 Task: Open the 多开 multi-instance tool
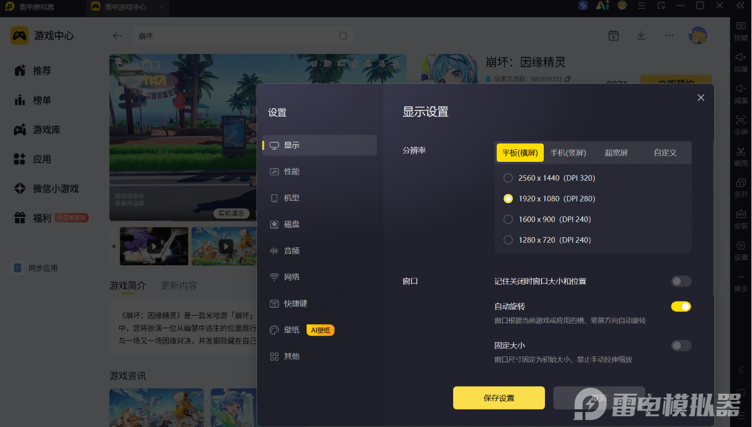741,188
